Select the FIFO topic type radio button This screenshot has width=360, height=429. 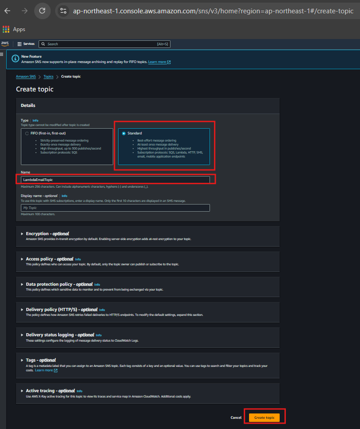tap(27, 133)
